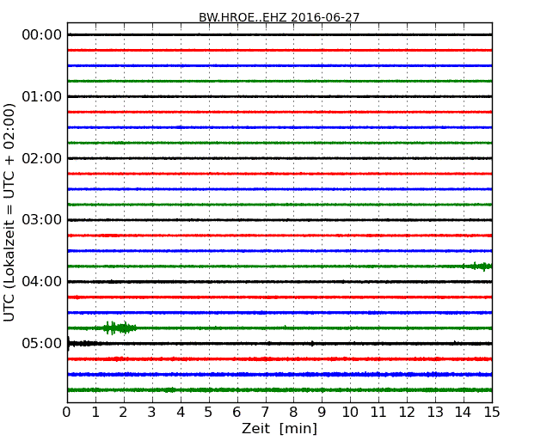Select the x-axis tick label 10
Image resolution: width=559 pixels, height=447 pixels.
(350, 413)
